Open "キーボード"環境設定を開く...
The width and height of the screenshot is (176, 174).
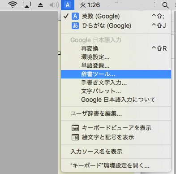click(116, 165)
